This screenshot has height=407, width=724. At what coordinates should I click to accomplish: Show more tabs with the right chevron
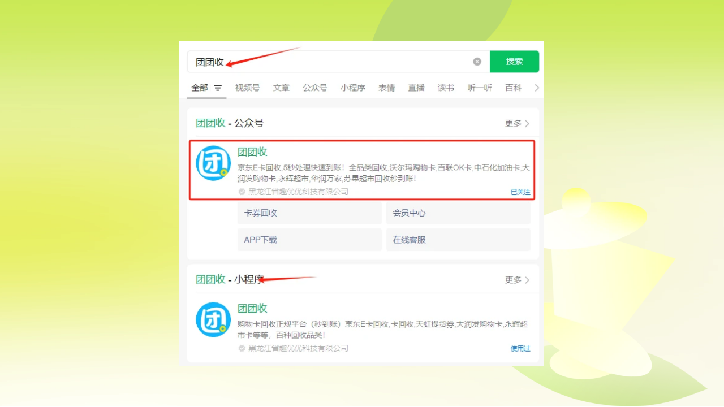[537, 88]
